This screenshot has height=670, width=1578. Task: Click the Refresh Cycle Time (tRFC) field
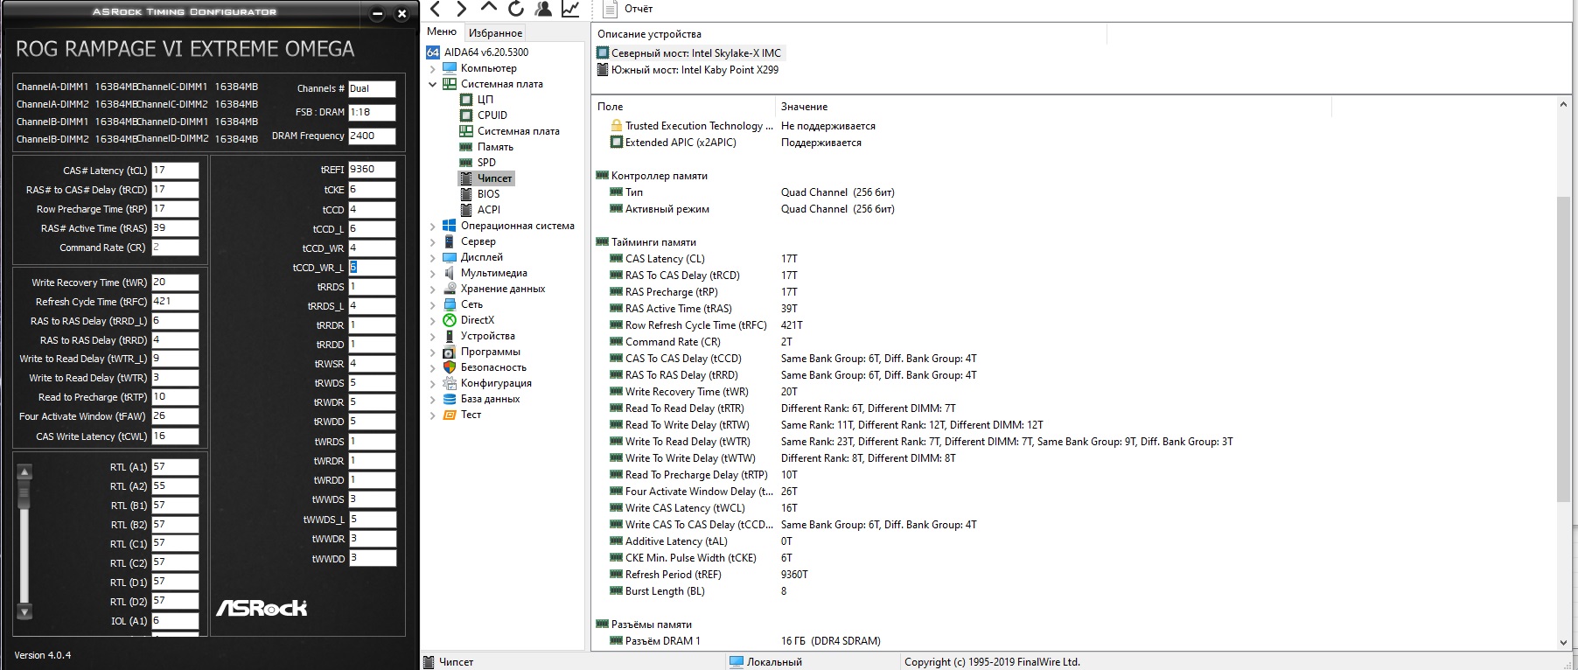click(x=175, y=302)
